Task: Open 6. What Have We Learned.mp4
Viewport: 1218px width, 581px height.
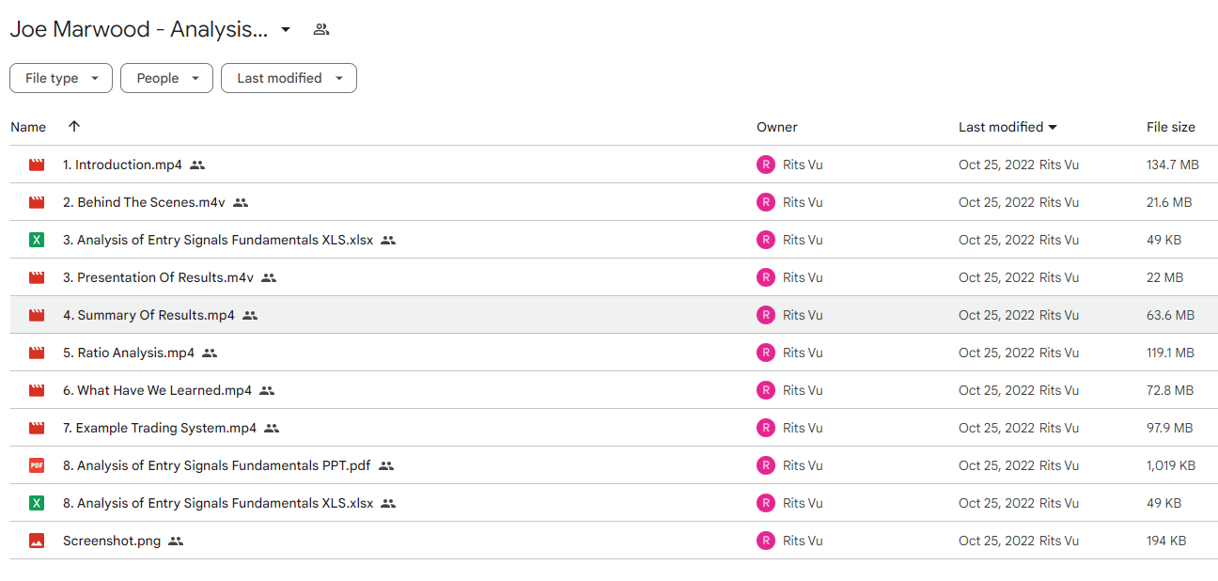Action: coord(157,390)
